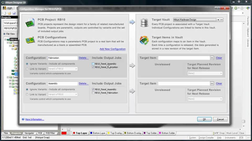Click the PCB Configurations icon
The height and width of the screenshot is (141, 252).
(x=30, y=40)
